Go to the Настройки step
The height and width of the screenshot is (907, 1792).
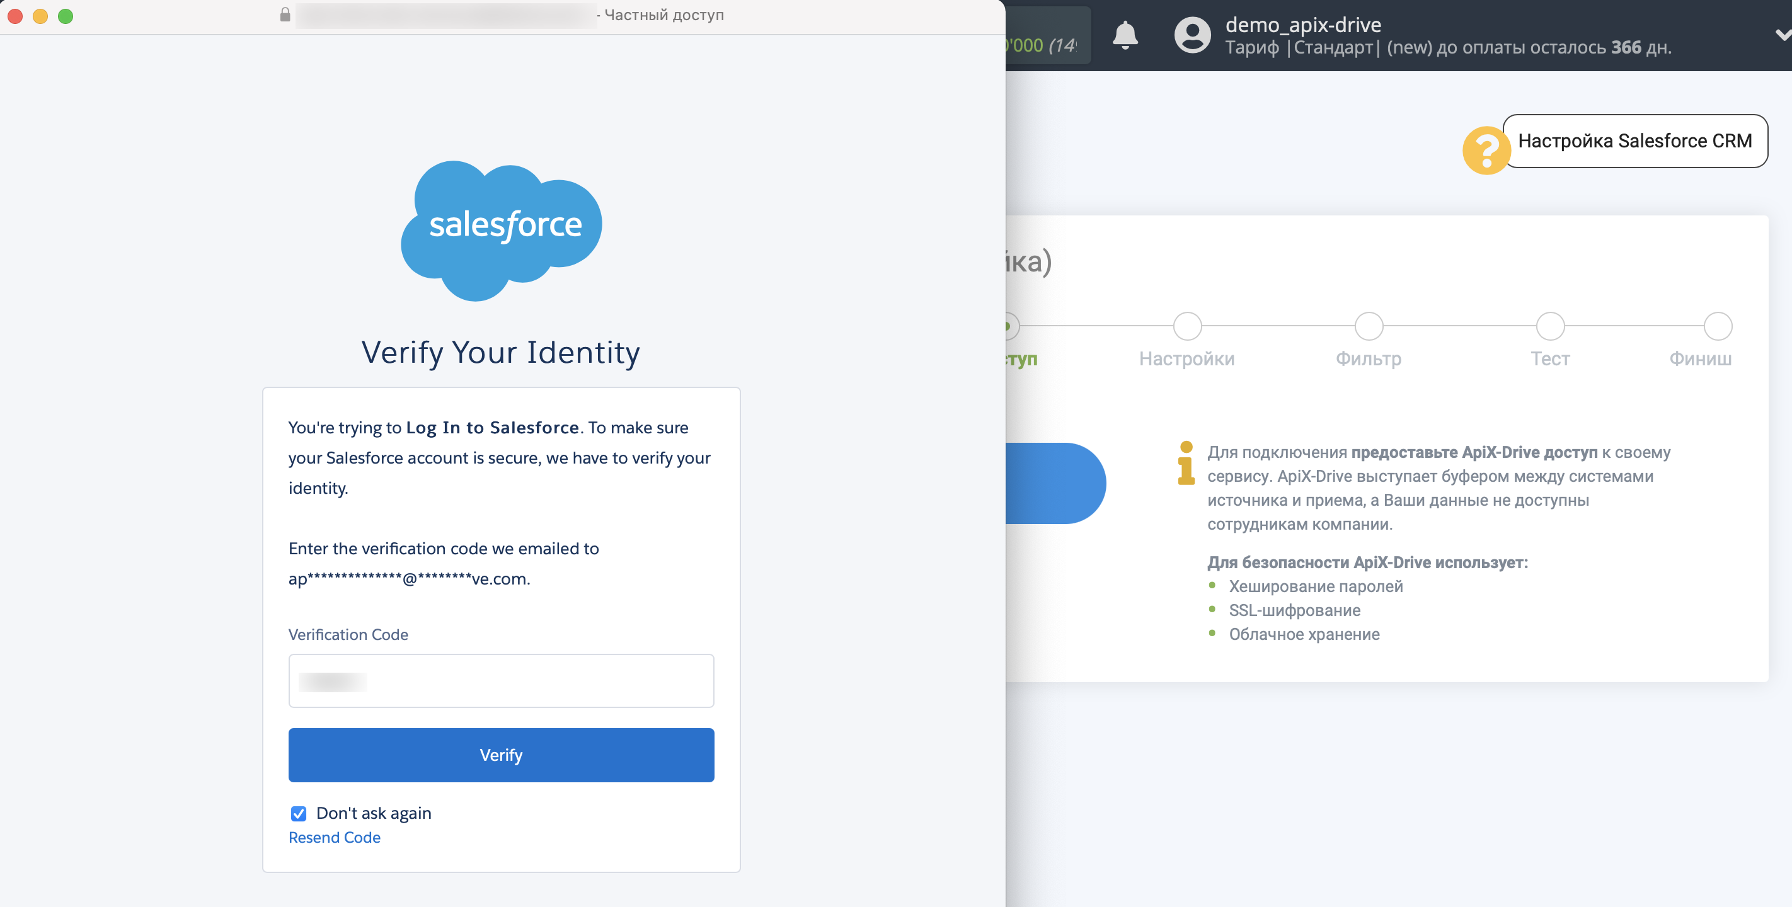pyautogui.click(x=1186, y=359)
